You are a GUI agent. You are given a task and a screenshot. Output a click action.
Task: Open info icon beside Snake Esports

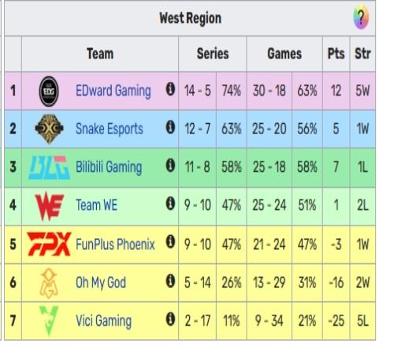pyautogui.click(x=170, y=127)
